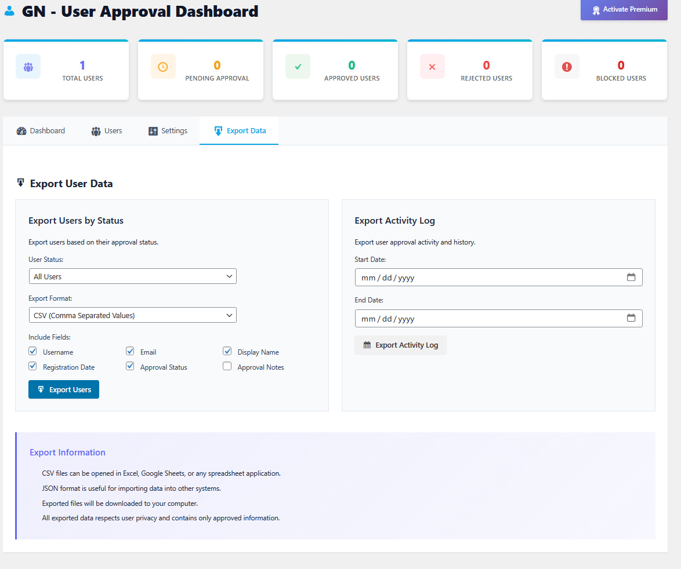The image size is (681, 569).
Task: Open the User Status dropdown
Action: pos(132,276)
